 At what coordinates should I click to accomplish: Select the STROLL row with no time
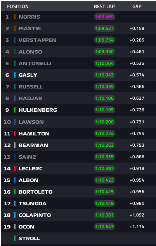click(78, 238)
